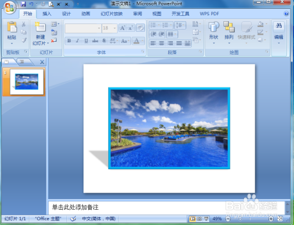Open the help question mark icon
The width and height of the screenshot is (294, 225).
[286, 14]
